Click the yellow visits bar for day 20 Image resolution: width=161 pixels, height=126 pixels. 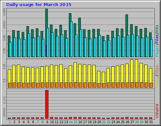pyautogui.click(x=99, y=77)
